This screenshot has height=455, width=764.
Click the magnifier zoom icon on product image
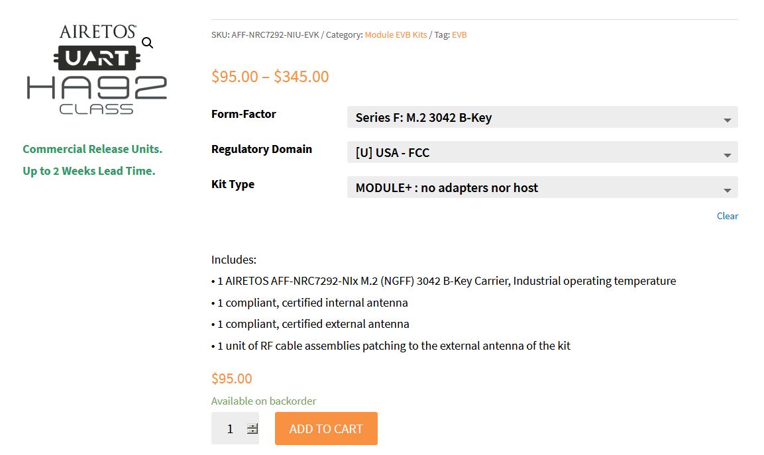(x=148, y=43)
